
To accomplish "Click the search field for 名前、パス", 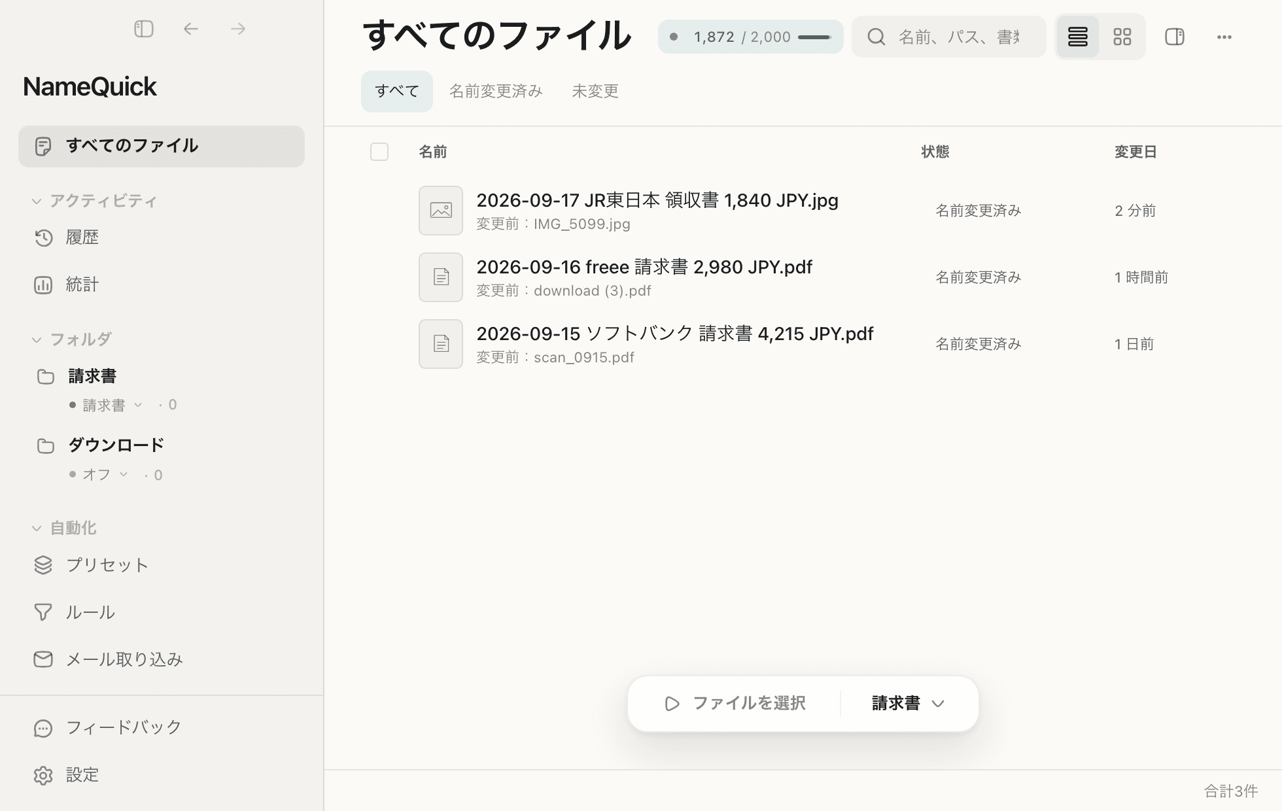I will click(948, 37).
